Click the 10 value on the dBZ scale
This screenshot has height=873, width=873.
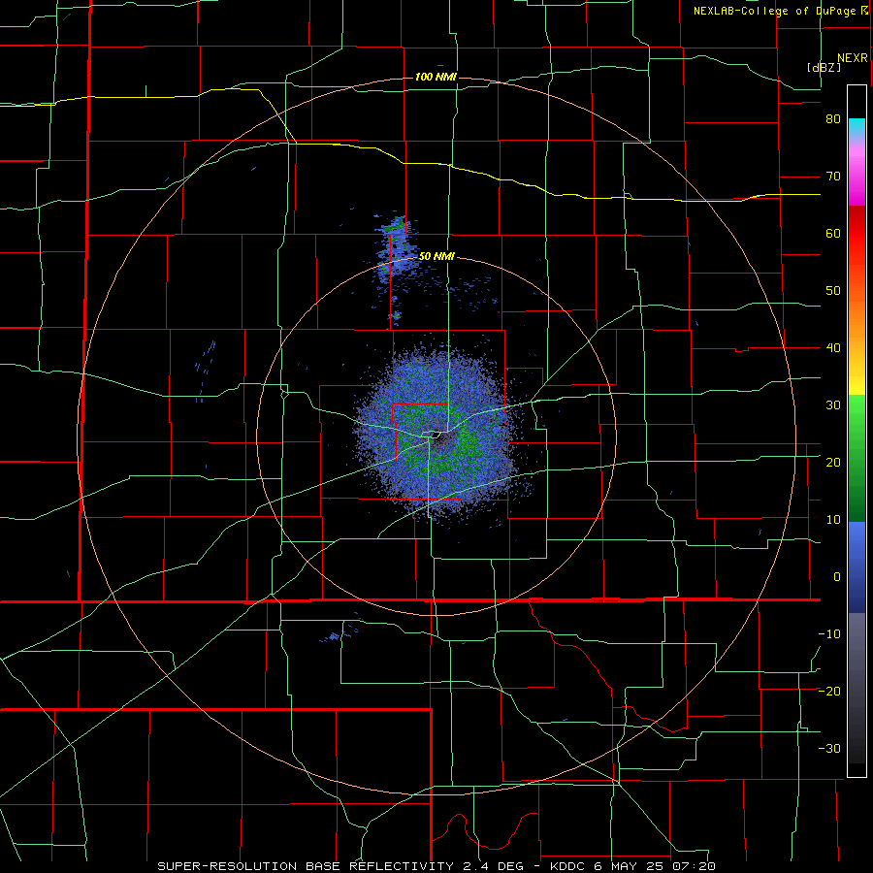[833, 520]
